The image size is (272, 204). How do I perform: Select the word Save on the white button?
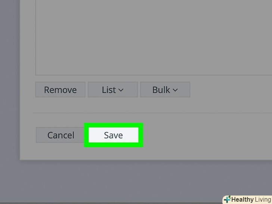[114, 135]
